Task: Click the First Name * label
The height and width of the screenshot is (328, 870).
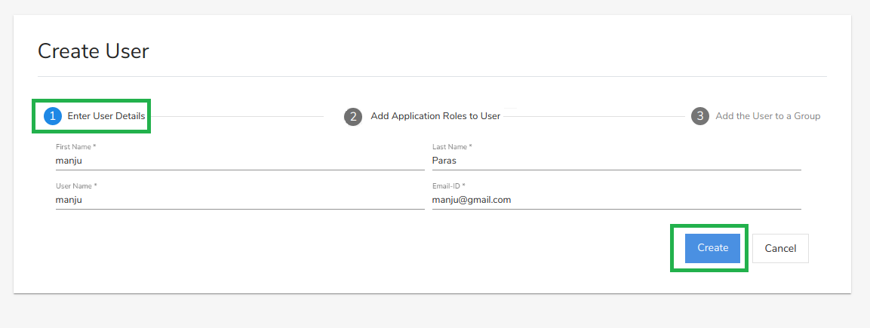Action: [75, 147]
